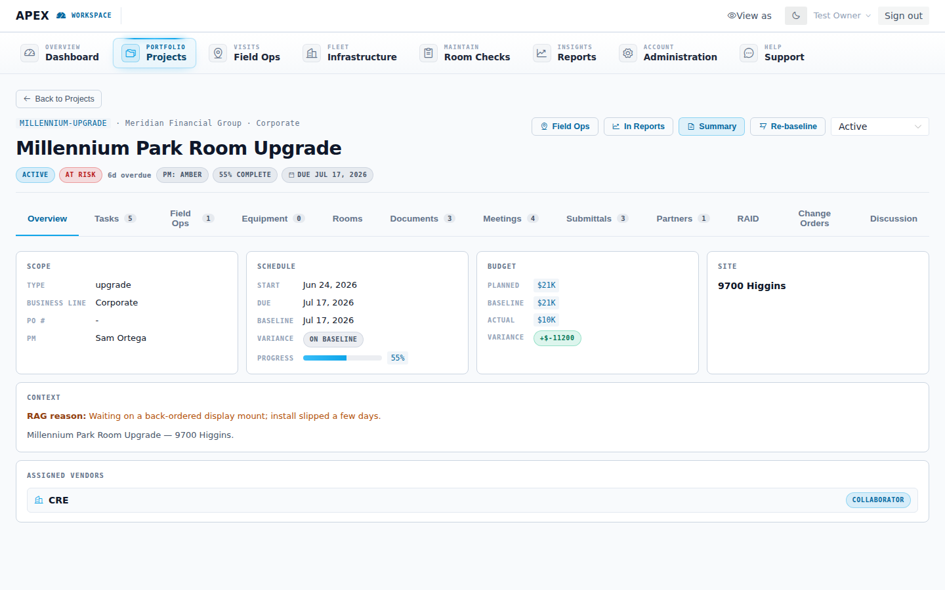The width and height of the screenshot is (945, 590).
Task: Open the Equipment tab
Action: coord(273,219)
